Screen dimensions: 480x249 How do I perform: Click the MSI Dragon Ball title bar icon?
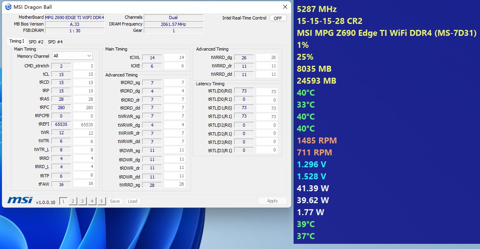8,7
